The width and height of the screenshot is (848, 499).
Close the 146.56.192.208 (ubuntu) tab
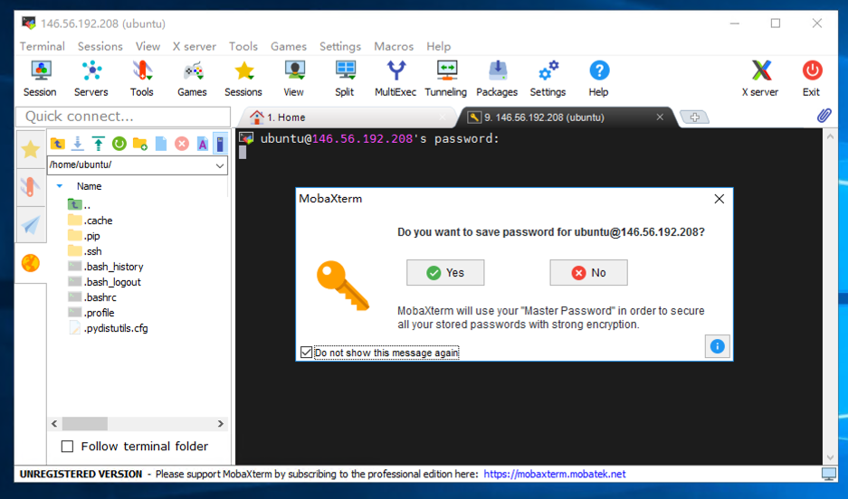(660, 117)
